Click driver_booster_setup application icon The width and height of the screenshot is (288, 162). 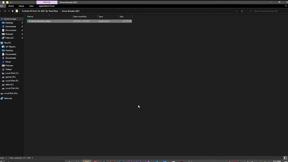point(29,21)
